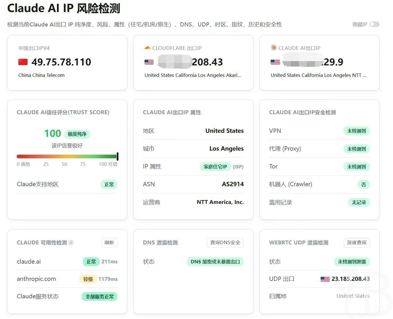Click the 较慢 badge for anthropic.com

[x=88, y=279]
